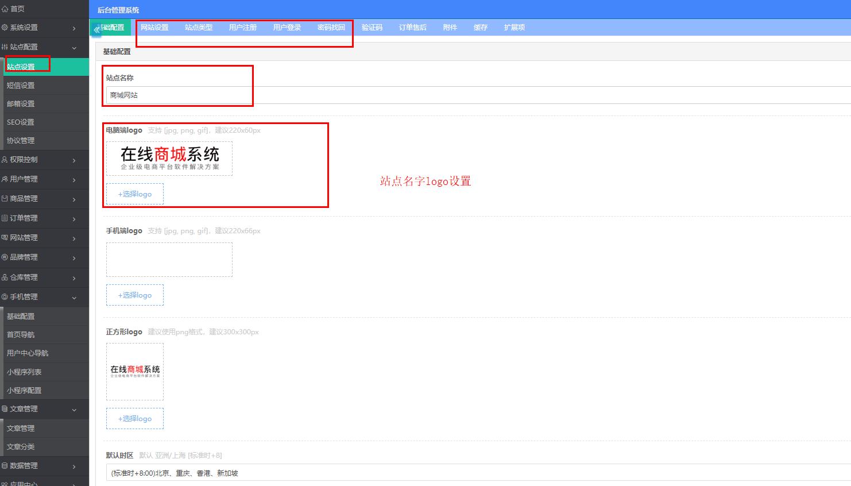
Task: Open 短信设置 in the sidebar
Action: point(45,86)
